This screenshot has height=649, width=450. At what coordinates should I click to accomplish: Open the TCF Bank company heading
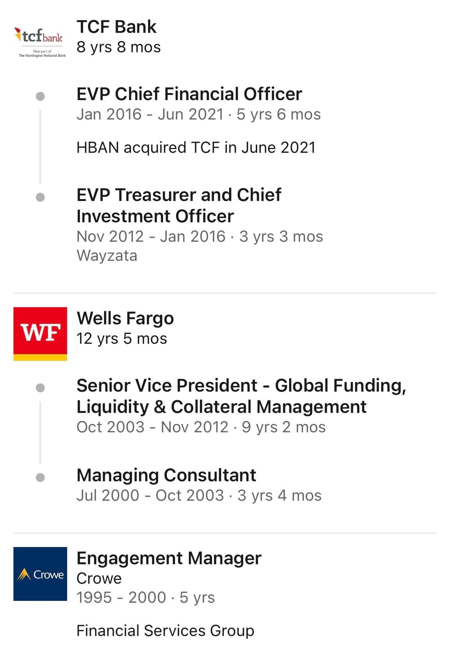(116, 27)
